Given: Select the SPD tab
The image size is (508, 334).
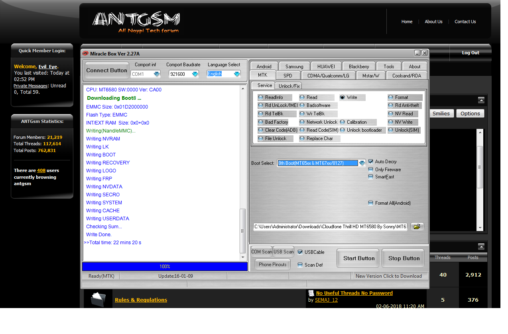Looking at the screenshot, I should pos(288,75).
